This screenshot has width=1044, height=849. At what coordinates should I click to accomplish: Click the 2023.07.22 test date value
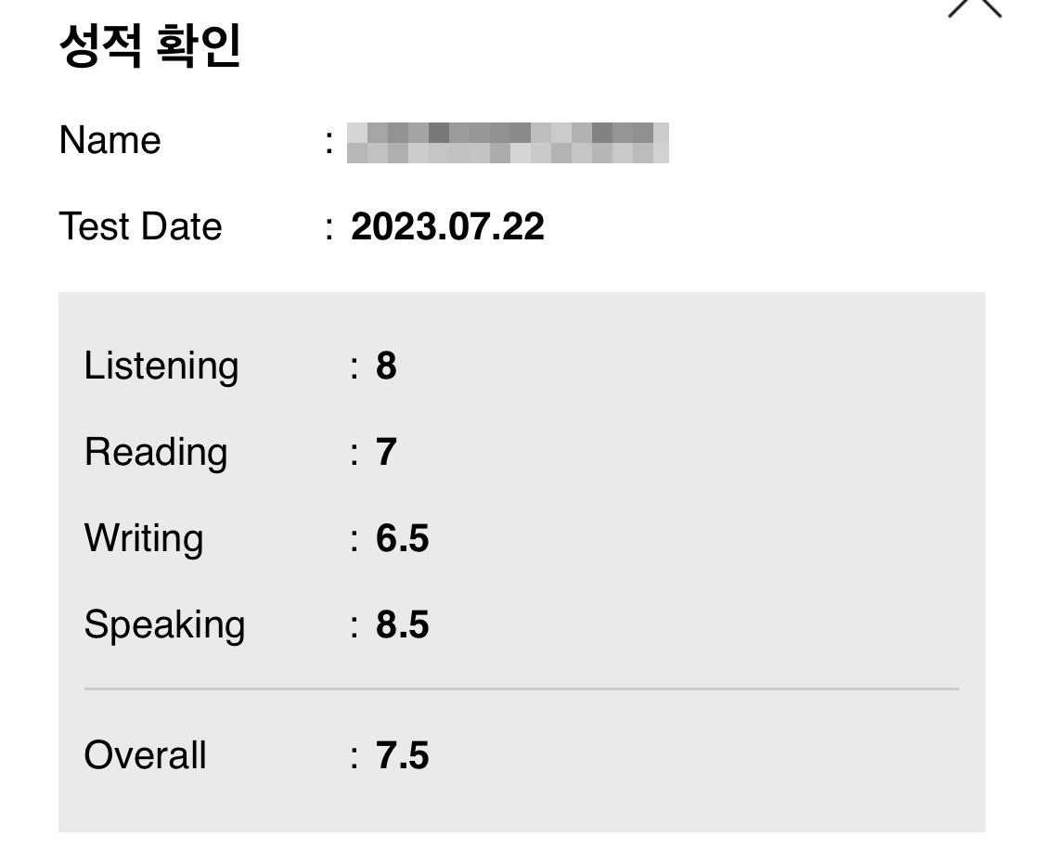click(x=447, y=226)
